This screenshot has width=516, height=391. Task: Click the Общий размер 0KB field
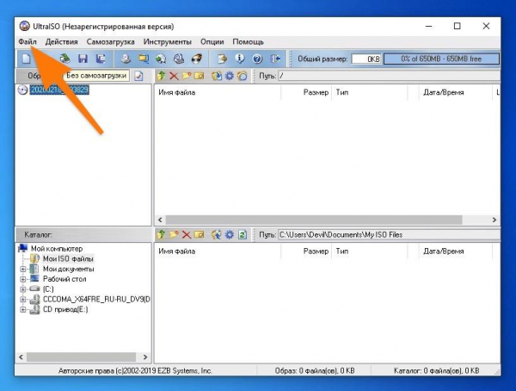[366, 59]
